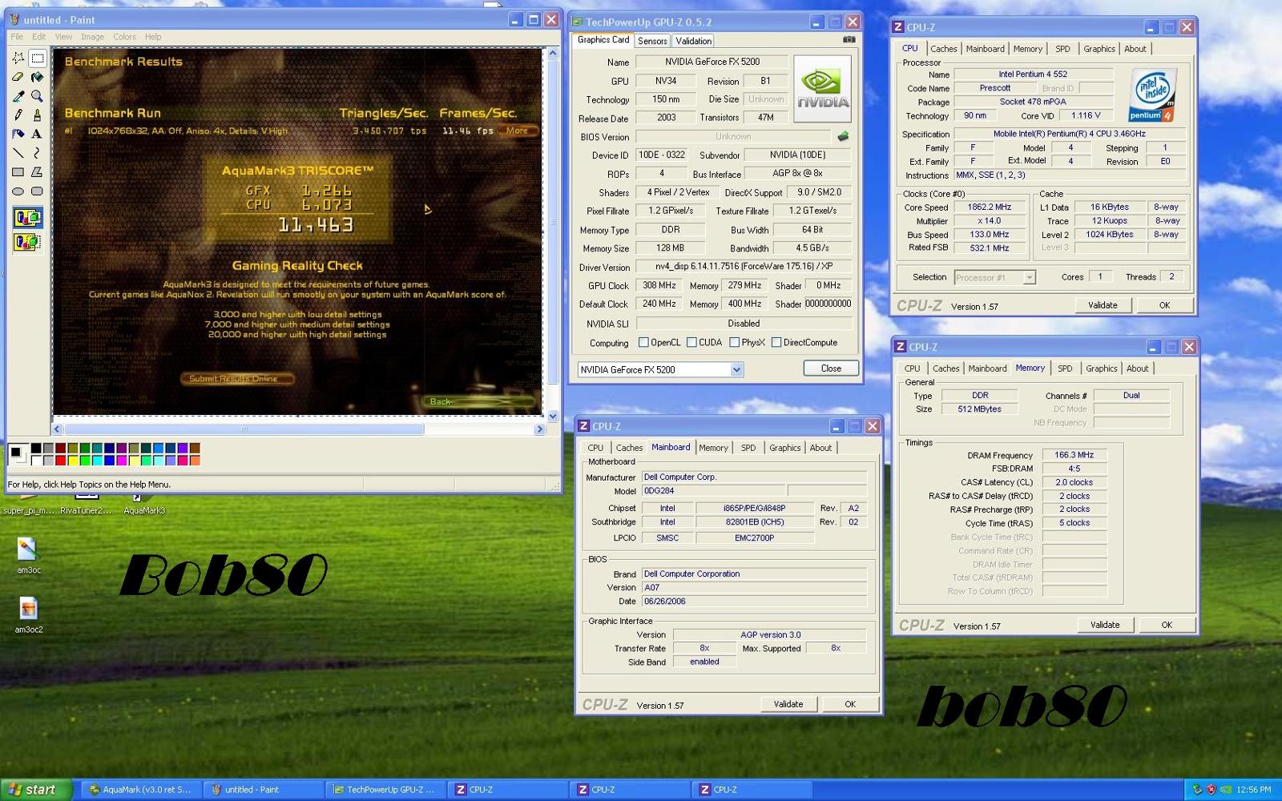1282x801 pixels.
Task: Pick the magenta color swatch in Paint
Action: [x=121, y=461]
